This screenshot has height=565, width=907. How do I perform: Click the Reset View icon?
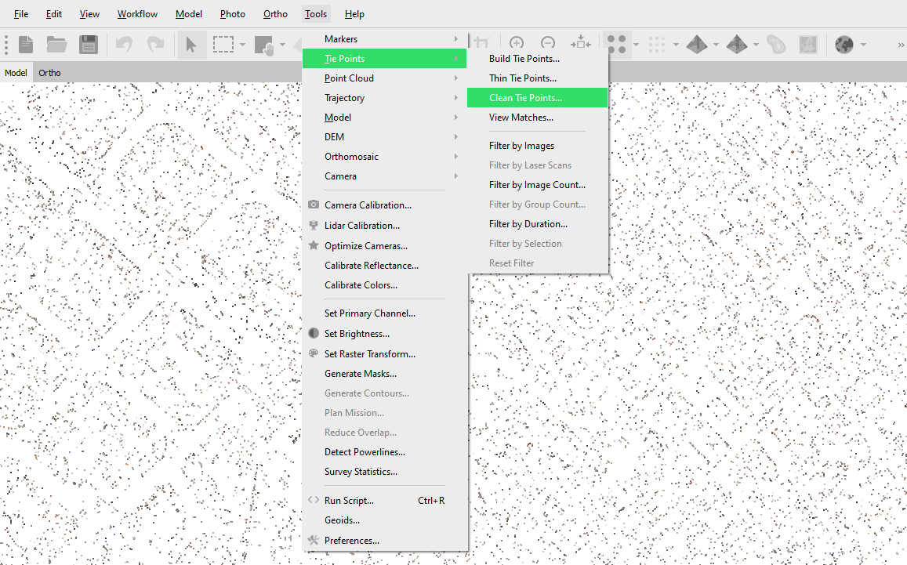581,44
